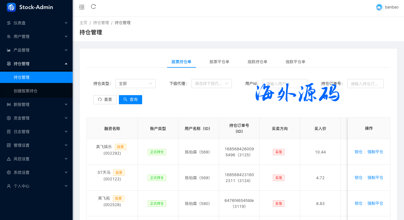This screenshot has height=220, width=404.
Task: Click the 持仓订单号 input field
Action: point(365,84)
